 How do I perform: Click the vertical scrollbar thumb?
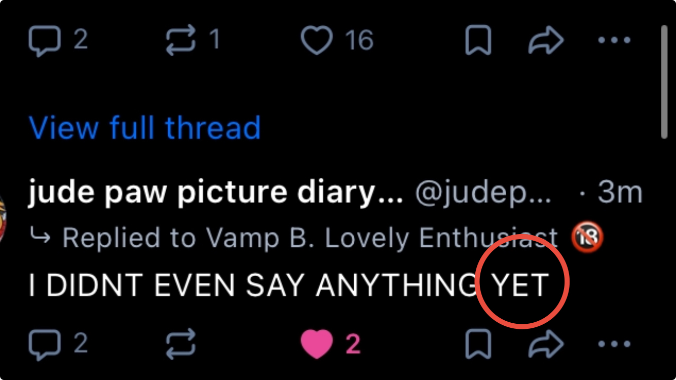[665, 81]
